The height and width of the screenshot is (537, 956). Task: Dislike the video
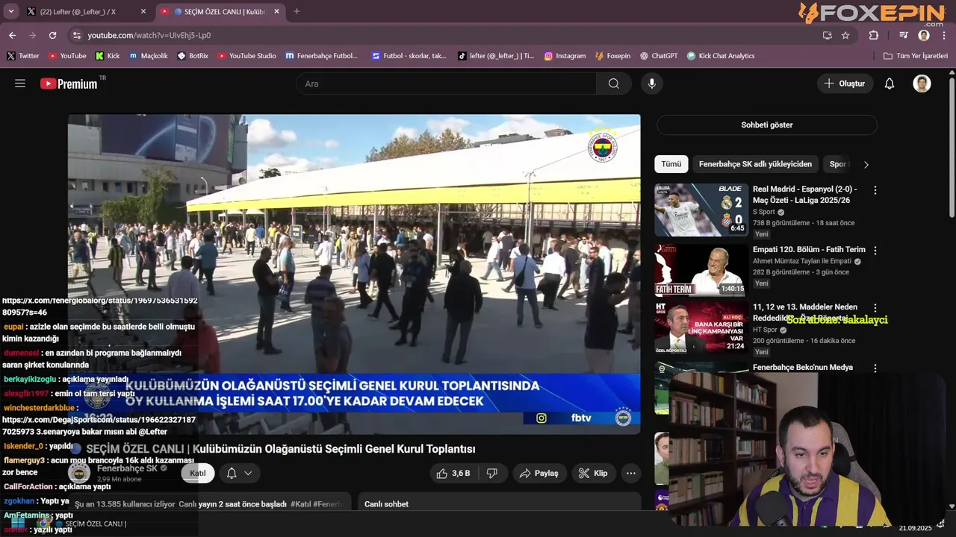492,473
